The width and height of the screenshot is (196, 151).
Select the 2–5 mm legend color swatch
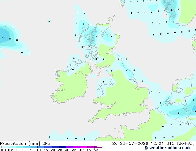[27, 147]
